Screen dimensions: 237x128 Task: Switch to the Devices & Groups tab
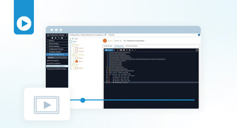(x=131, y=46)
